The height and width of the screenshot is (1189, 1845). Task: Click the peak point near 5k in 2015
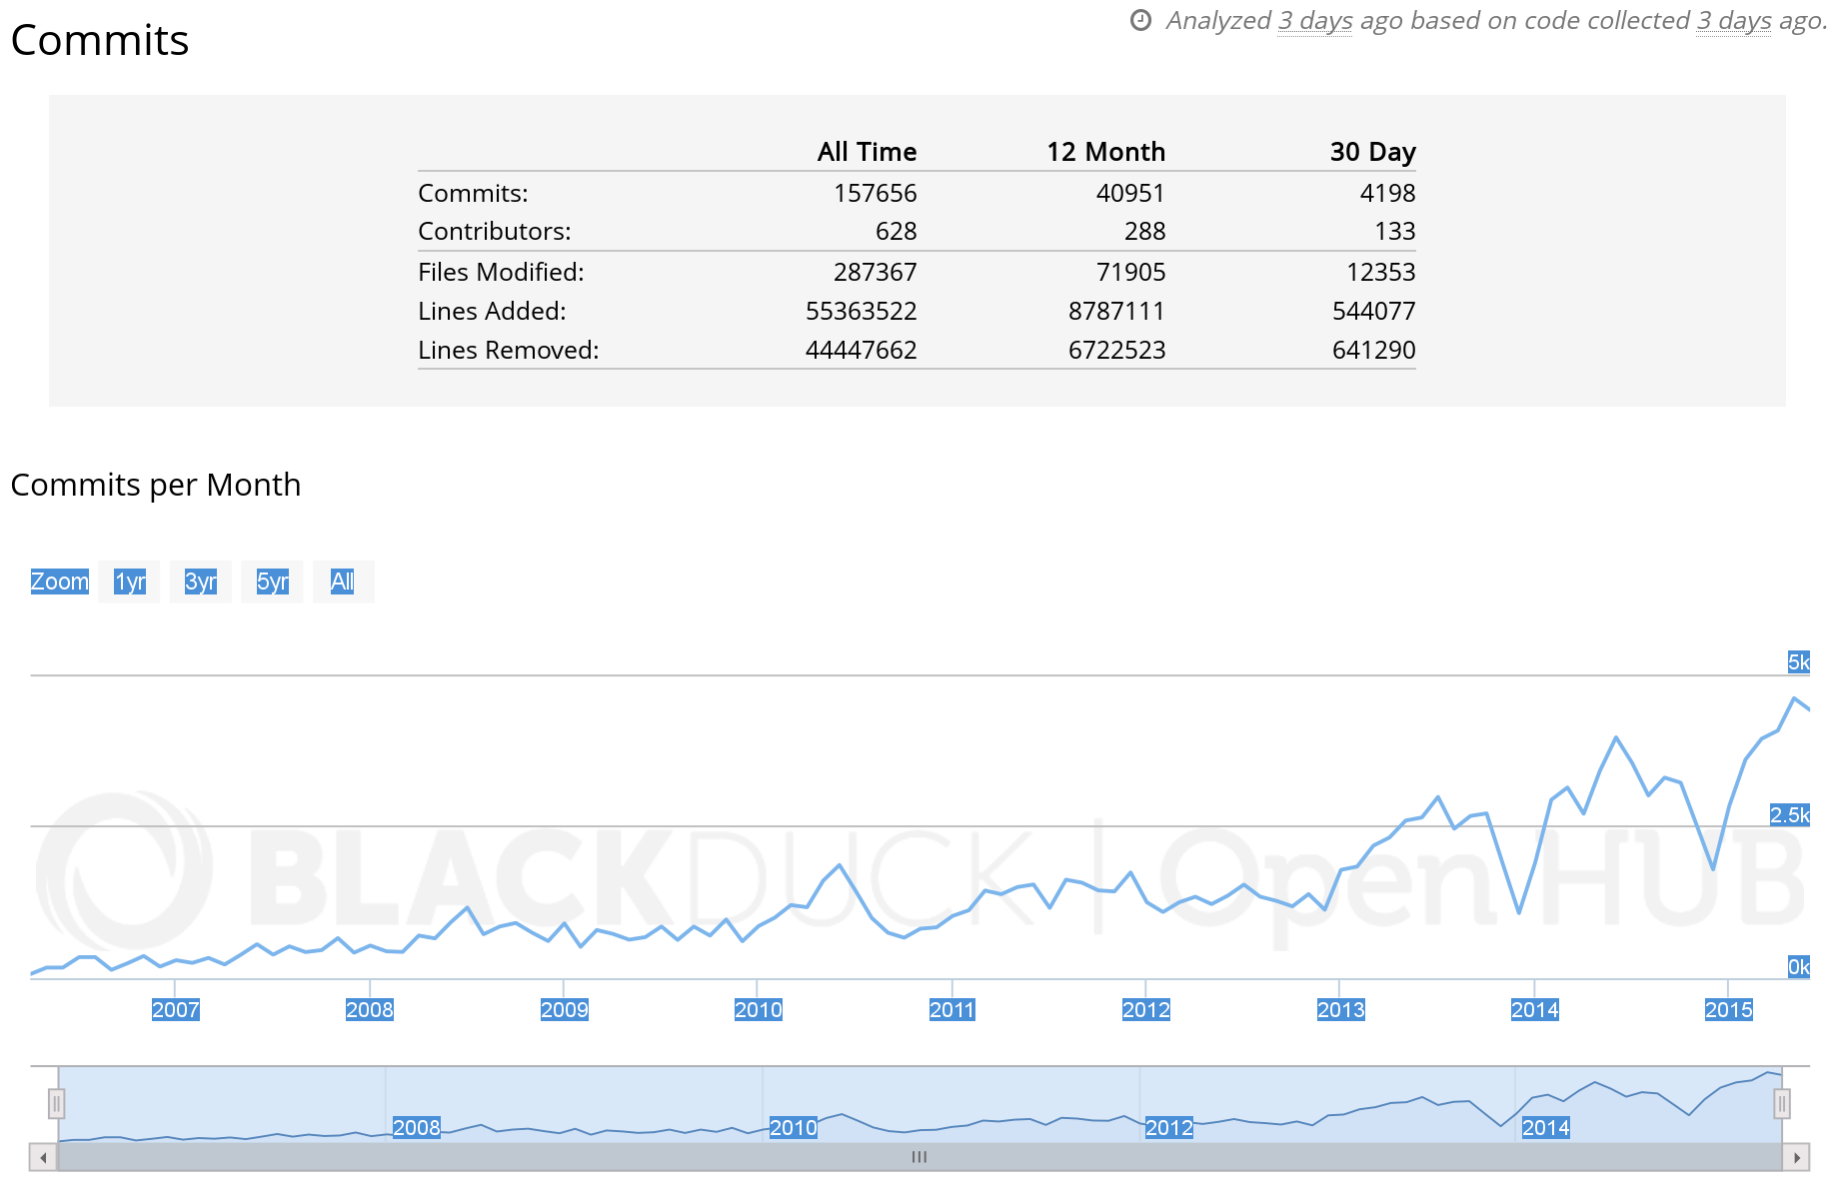tap(1794, 698)
